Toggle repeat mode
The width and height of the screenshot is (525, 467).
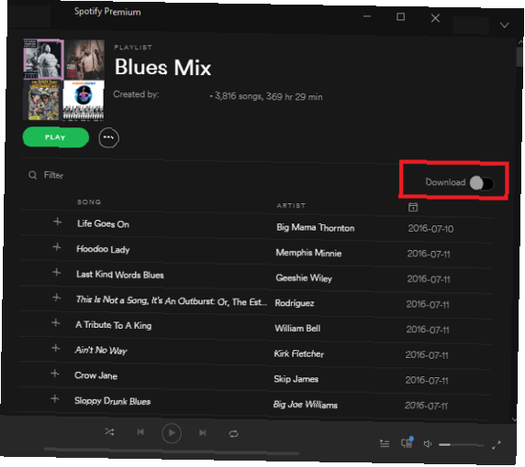pos(234,434)
